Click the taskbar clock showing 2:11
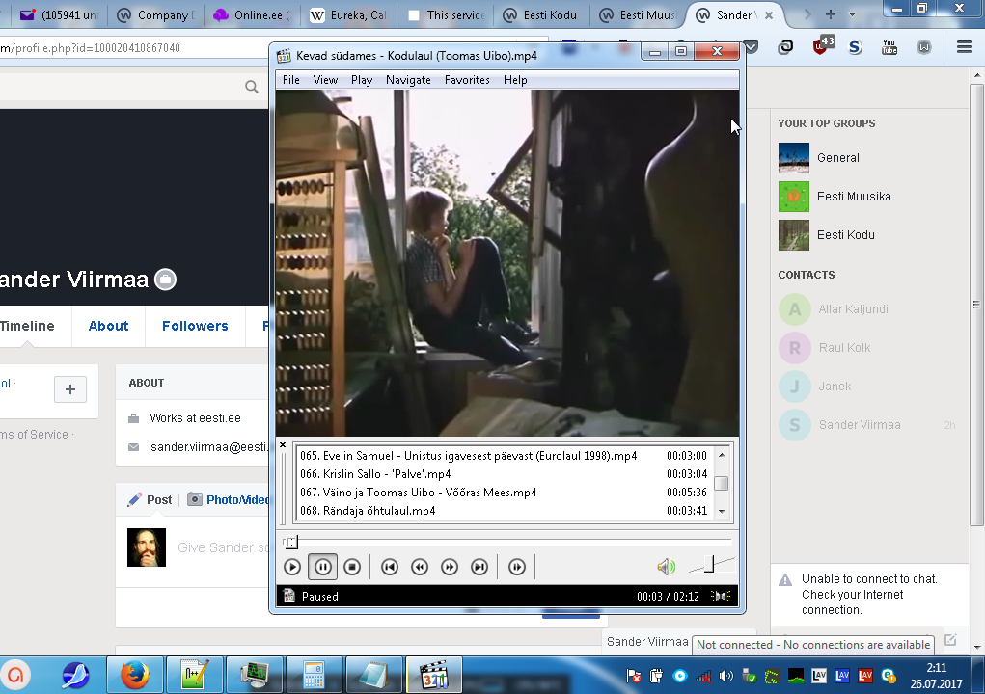The height and width of the screenshot is (694, 985). (x=936, y=676)
